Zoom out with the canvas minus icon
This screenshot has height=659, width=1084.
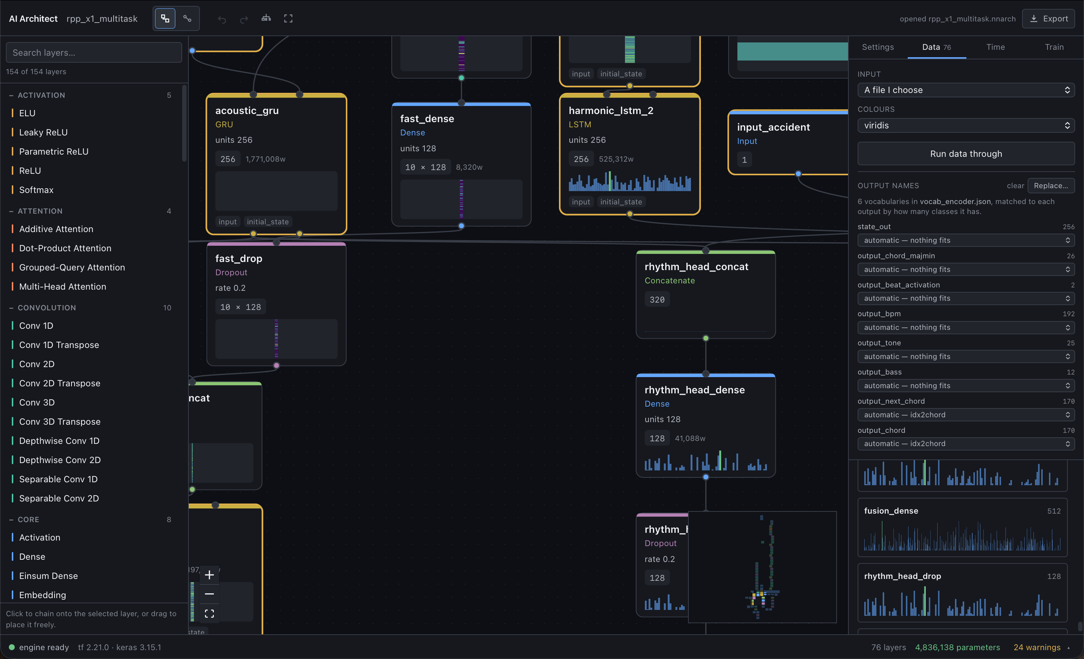pyautogui.click(x=209, y=594)
